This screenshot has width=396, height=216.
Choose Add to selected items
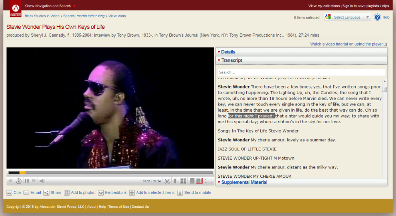155,192
